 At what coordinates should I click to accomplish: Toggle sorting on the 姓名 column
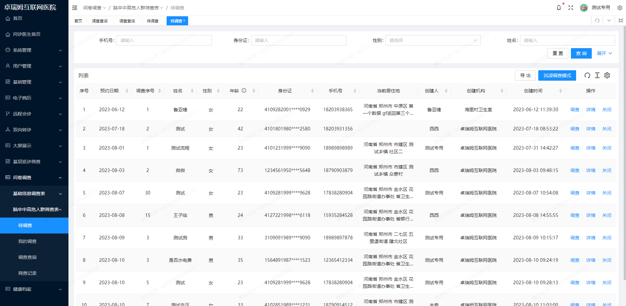click(192, 91)
